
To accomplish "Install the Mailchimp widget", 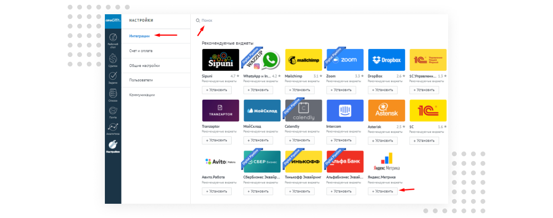I will (300, 90).
